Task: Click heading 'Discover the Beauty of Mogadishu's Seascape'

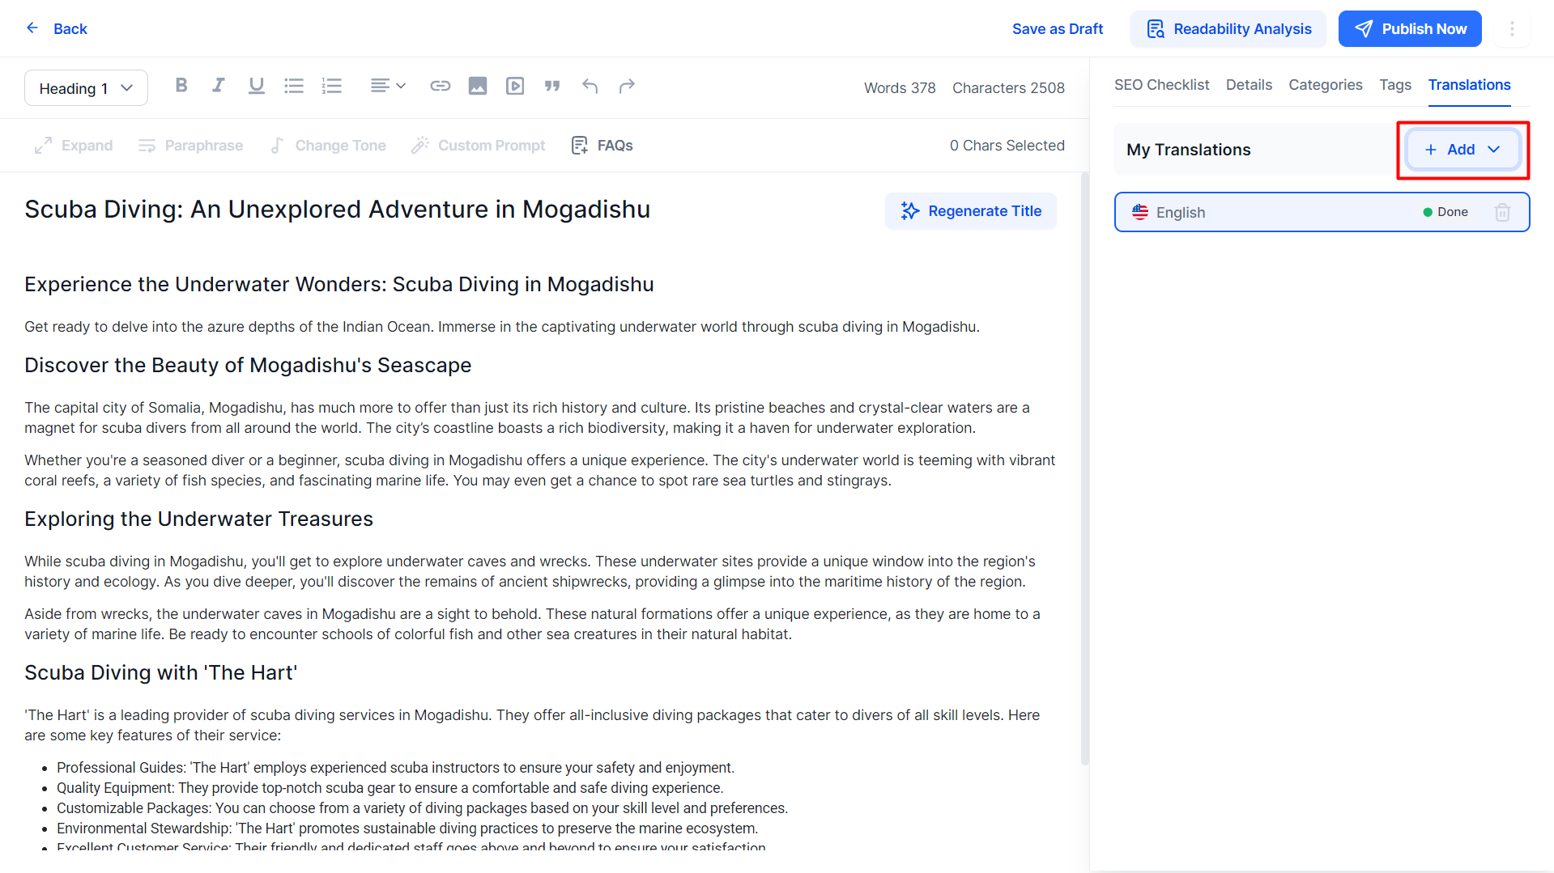Action: click(x=248, y=365)
